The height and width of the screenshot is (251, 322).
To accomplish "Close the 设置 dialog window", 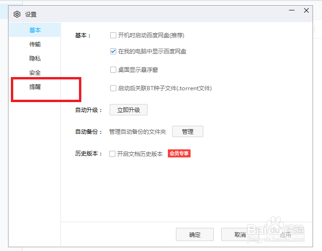I will pos(306,10).
